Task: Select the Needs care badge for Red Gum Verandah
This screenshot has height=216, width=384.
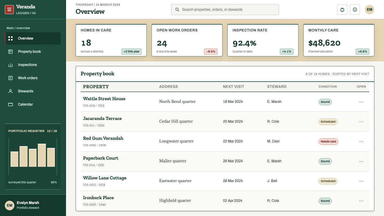Action: point(328,142)
